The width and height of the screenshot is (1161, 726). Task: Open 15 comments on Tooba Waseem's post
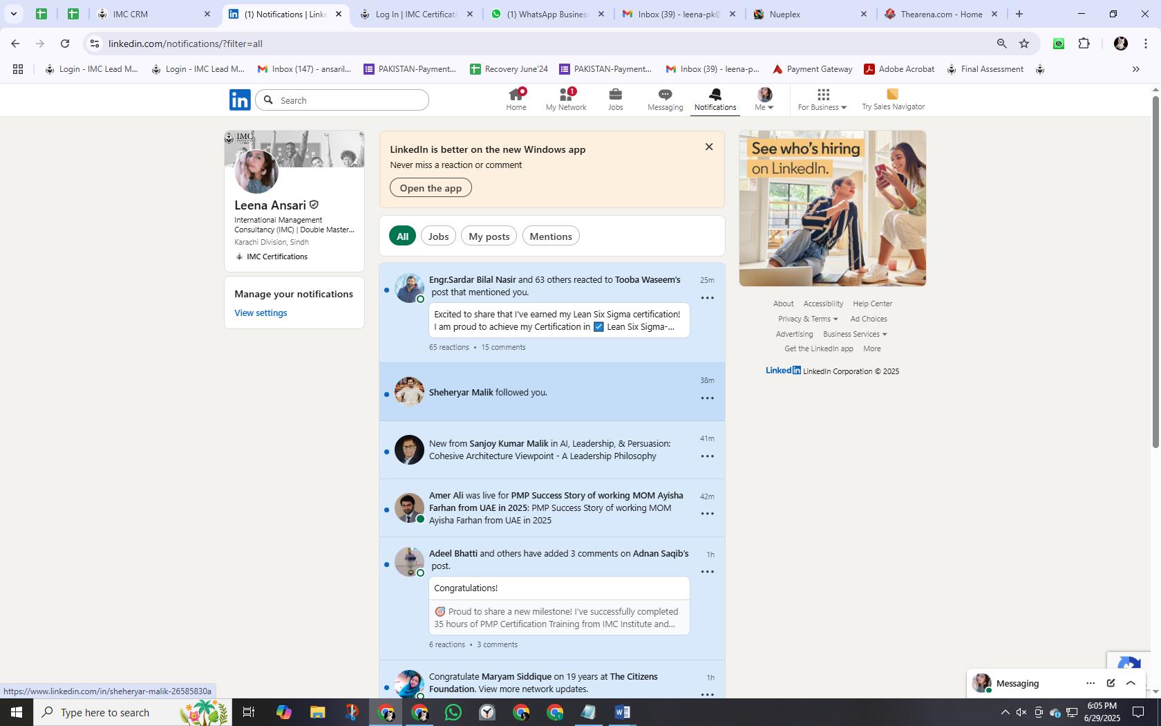pyautogui.click(x=503, y=347)
